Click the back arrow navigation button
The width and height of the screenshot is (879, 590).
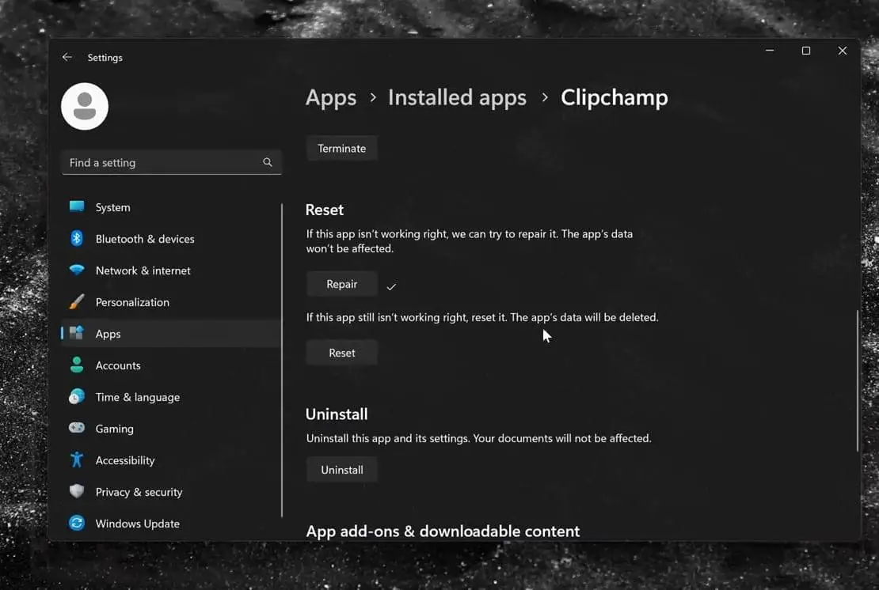click(68, 56)
